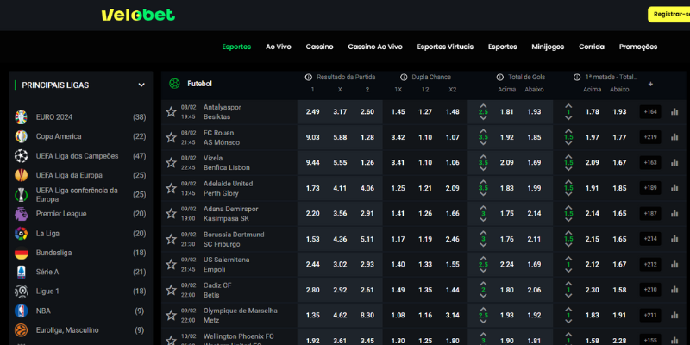Bet 2.49 on Antalyaspor home win
Image resolution: width=690 pixels, height=345 pixels.
pyautogui.click(x=312, y=112)
